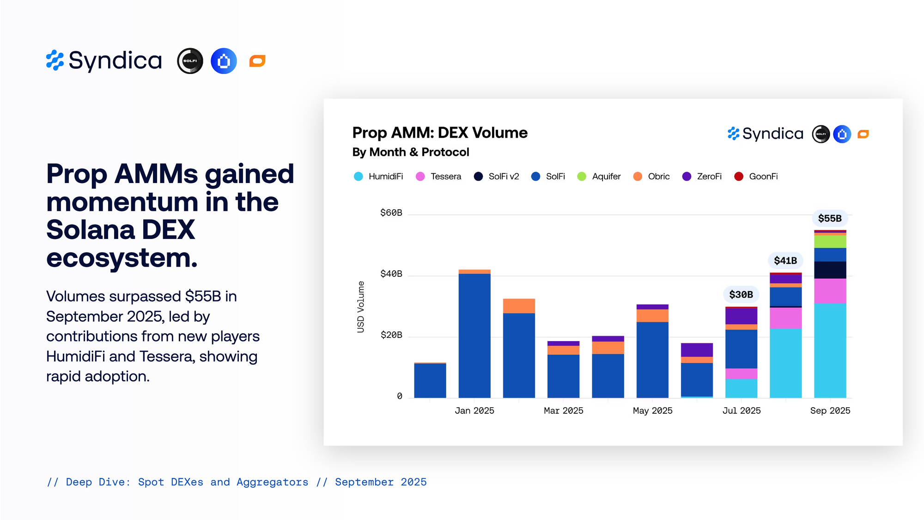Click the Aquifer green legend dot
This screenshot has width=924, height=520.
582,177
